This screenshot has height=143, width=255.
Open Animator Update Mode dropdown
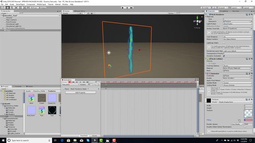(237, 83)
